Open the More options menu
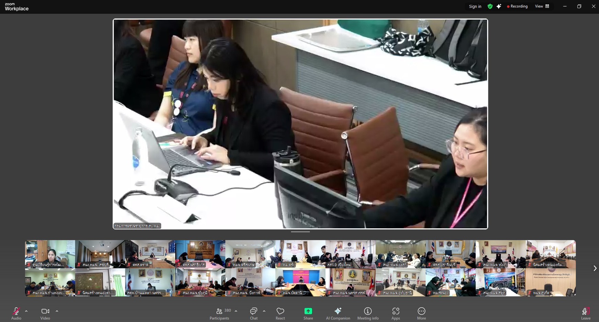599x322 pixels. pos(421,313)
